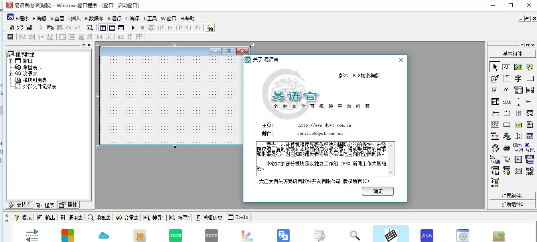Select the pointer arrow tool in component palette
Viewport: 537px width, 242px height.
(495, 66)
